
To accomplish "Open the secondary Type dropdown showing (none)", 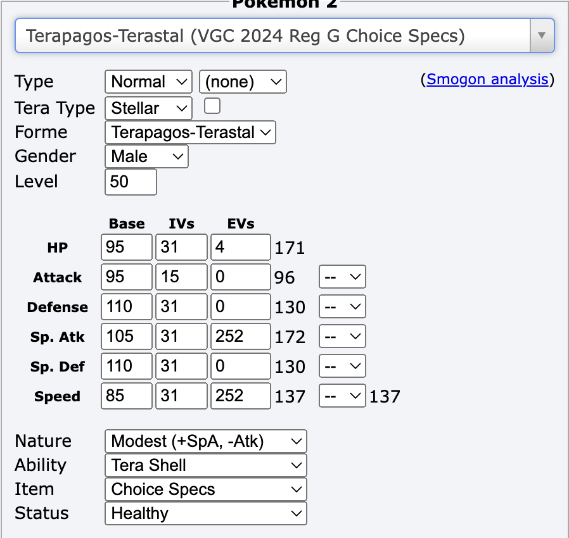I will point(243,82).
